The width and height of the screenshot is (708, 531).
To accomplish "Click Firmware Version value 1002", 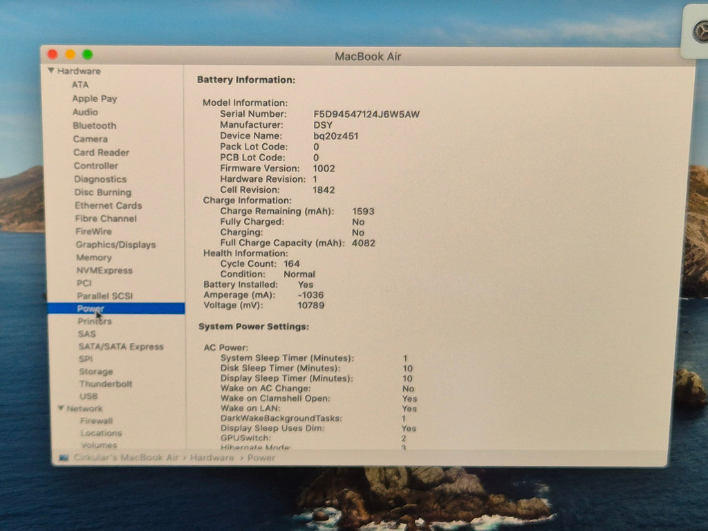I will 324,169.
